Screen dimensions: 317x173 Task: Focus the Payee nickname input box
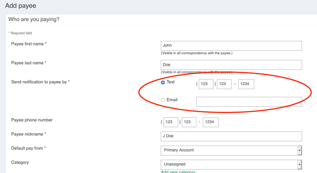pyautogui.click(x=231, y=136)
